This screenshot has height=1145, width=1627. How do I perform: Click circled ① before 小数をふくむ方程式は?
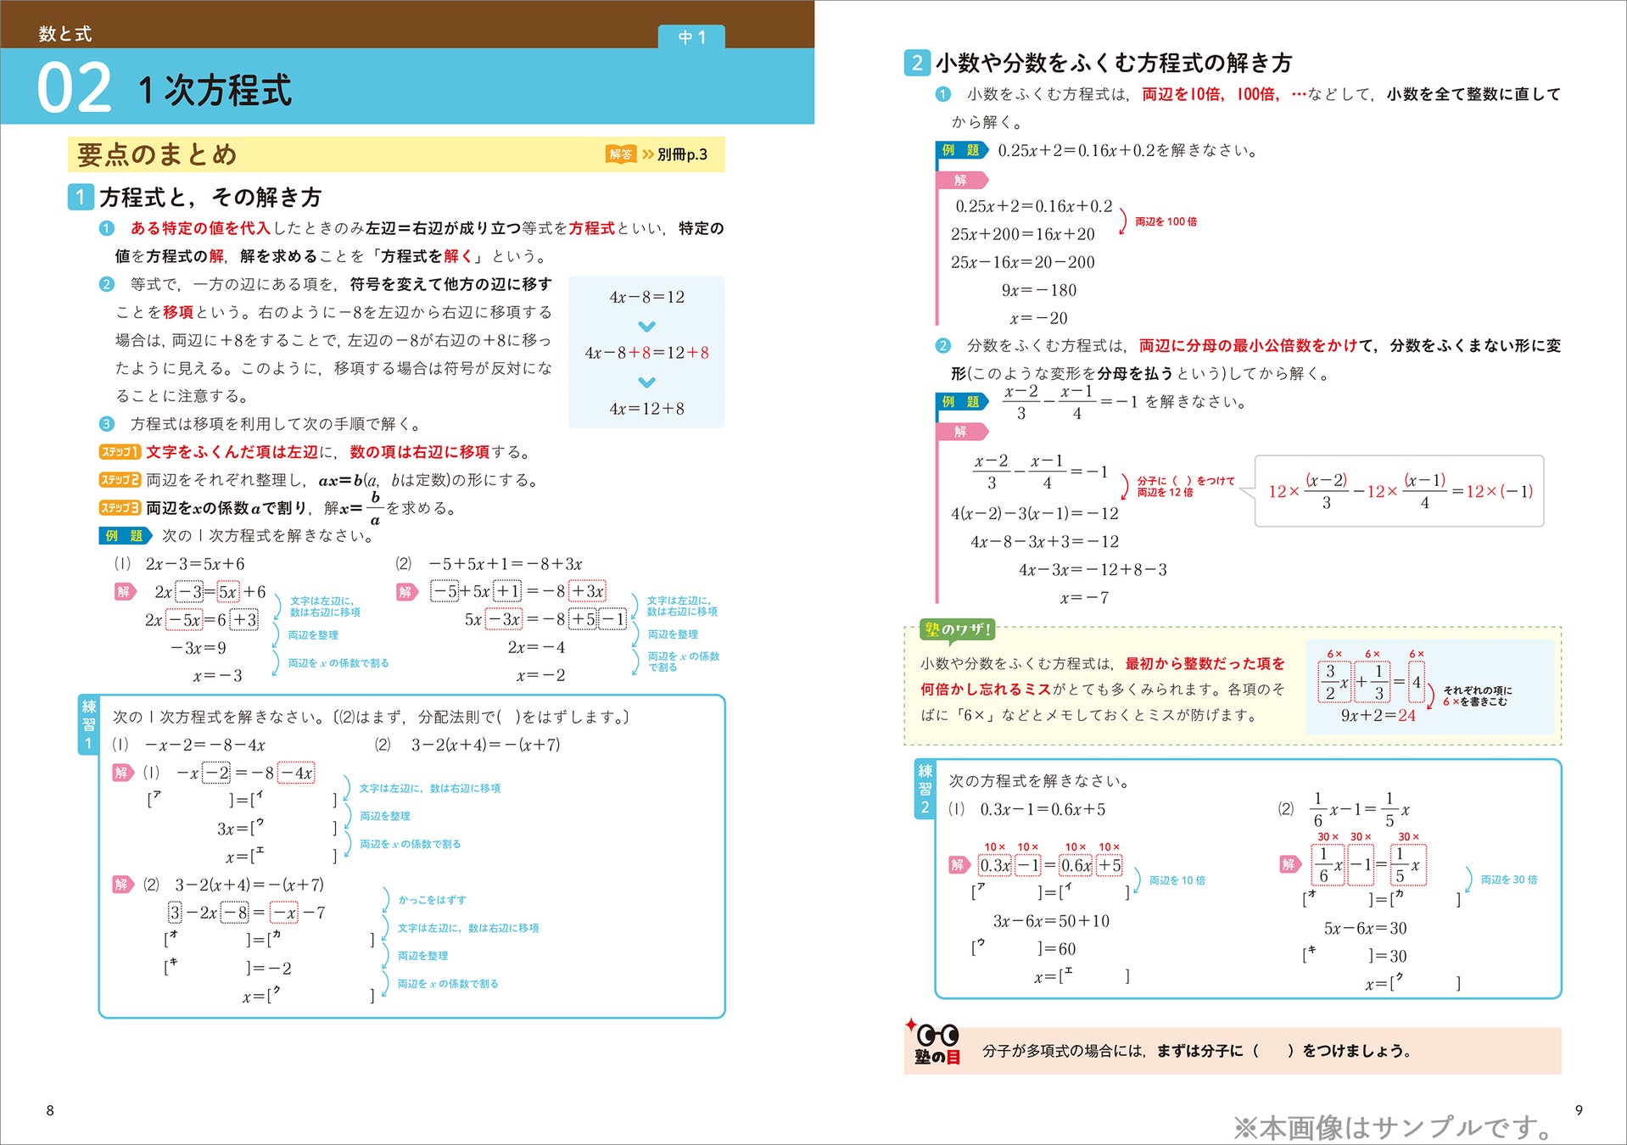tap(943, 94)
